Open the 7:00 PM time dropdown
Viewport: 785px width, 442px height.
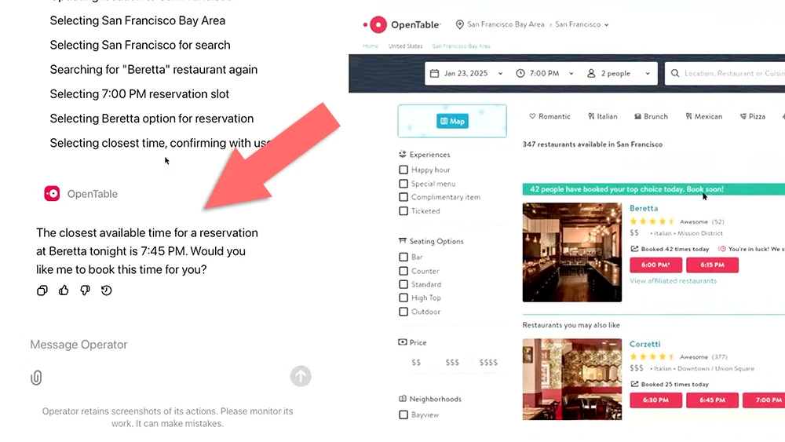[x=545, y=74]
